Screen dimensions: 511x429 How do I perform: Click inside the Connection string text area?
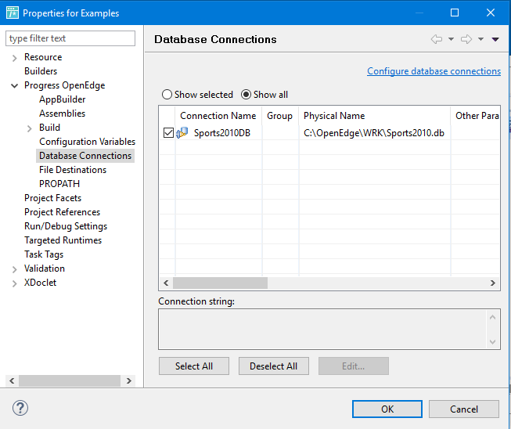click(322, 330)
